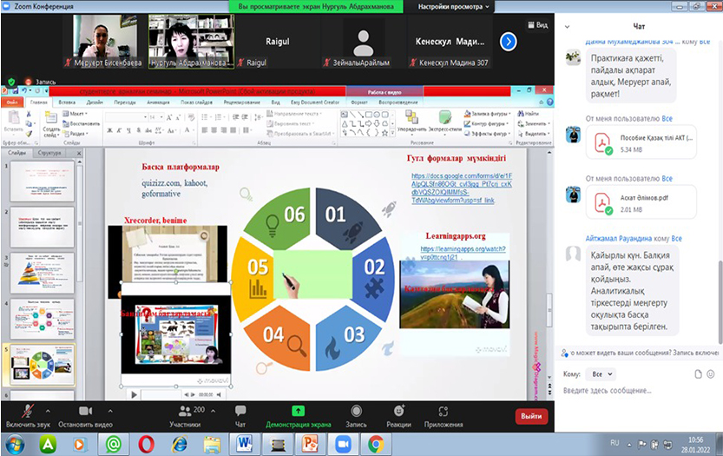Click the Запись record icon

pos(356,411)
